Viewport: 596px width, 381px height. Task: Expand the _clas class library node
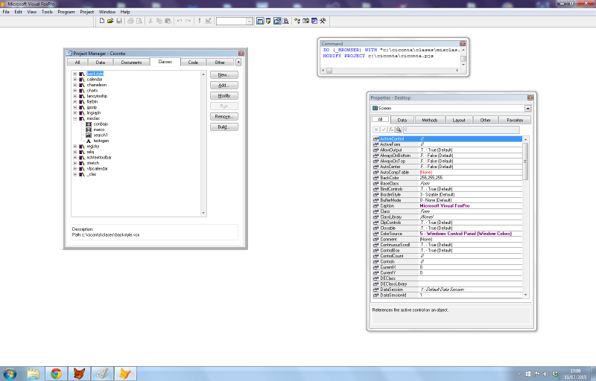point(75,175)
